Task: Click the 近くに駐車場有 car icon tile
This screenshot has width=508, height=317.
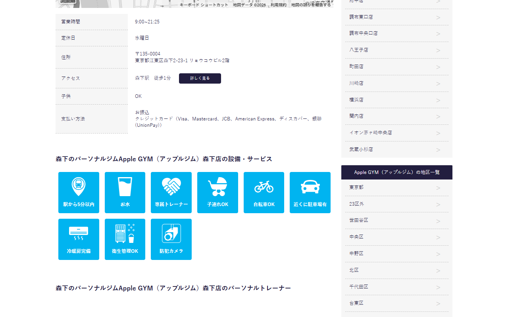Action: click(310, 193)
